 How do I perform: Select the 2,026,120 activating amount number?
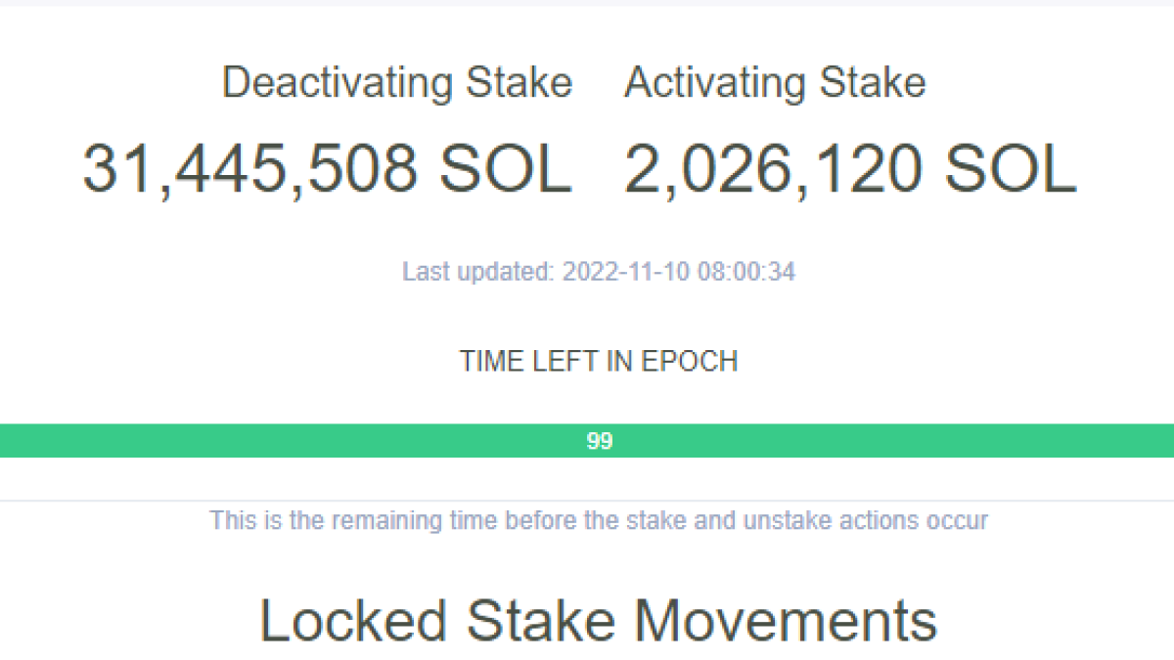click(x=771, y=168)
